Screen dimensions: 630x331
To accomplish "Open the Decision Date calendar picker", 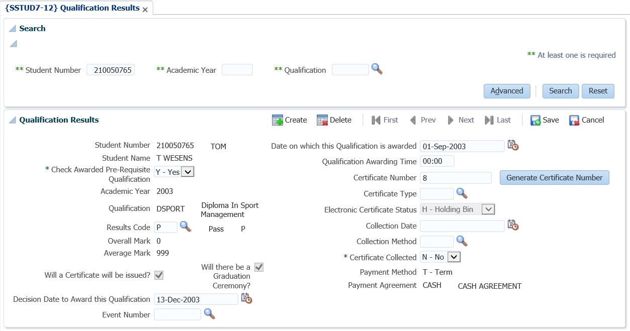I will 246,299.
